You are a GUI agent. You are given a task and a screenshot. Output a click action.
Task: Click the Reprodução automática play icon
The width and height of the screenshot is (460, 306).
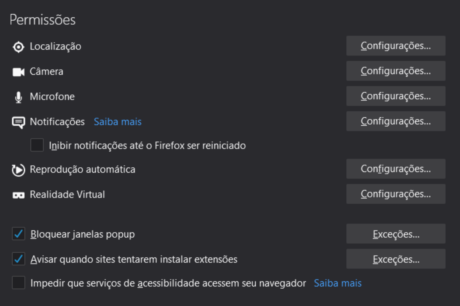point(18,170)
